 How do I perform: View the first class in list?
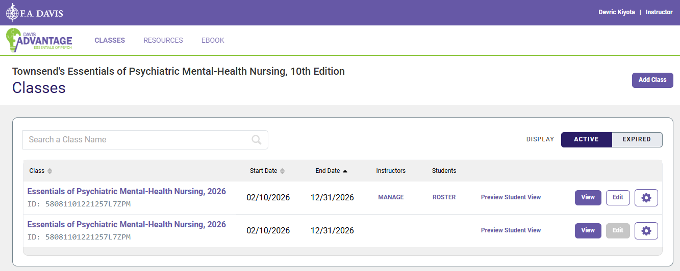pyautogui.click(x=588, y=197)
